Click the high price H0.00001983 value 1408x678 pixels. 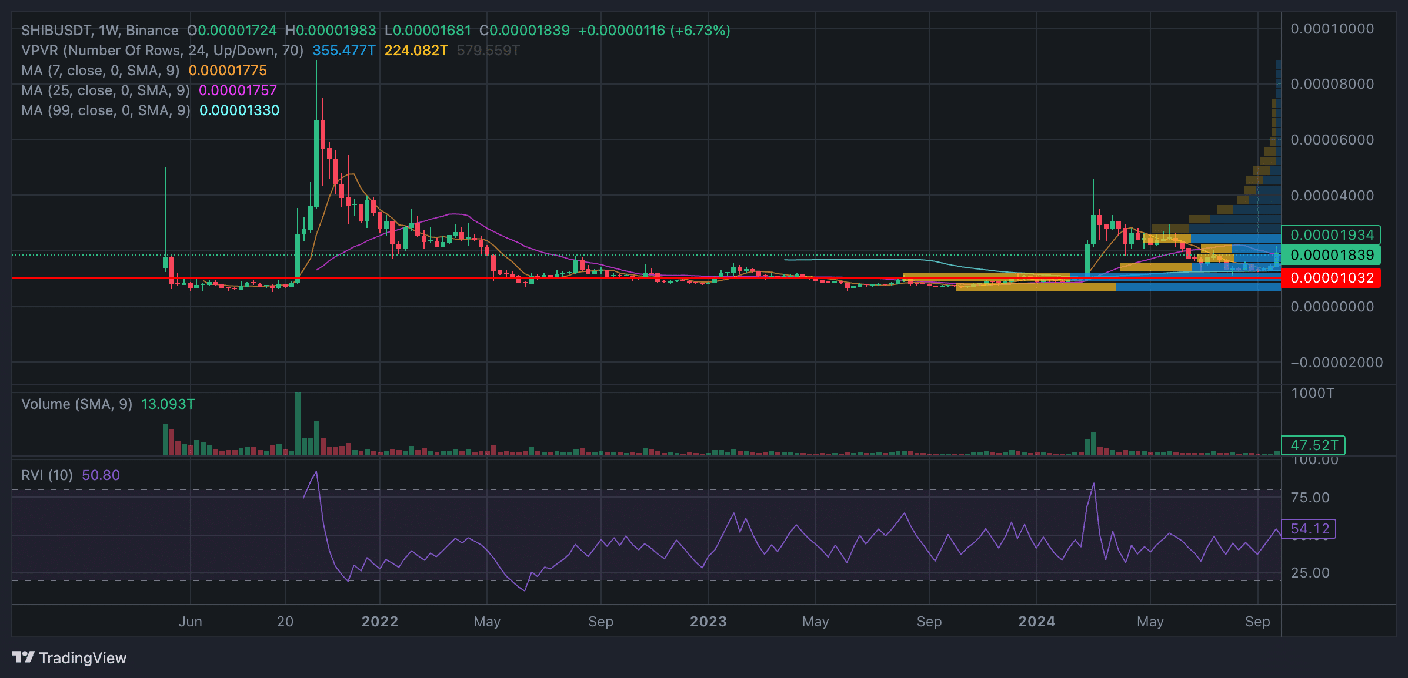tap(331, 31)
